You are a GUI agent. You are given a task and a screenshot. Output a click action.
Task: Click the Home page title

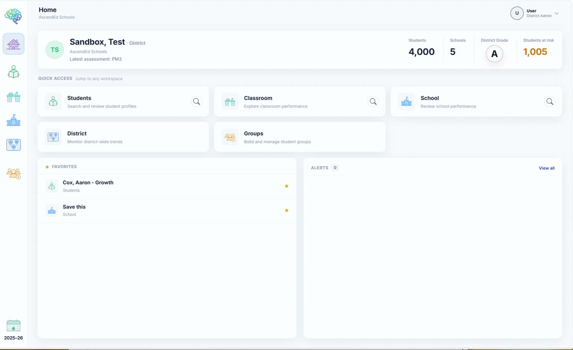tap(48, 10)
